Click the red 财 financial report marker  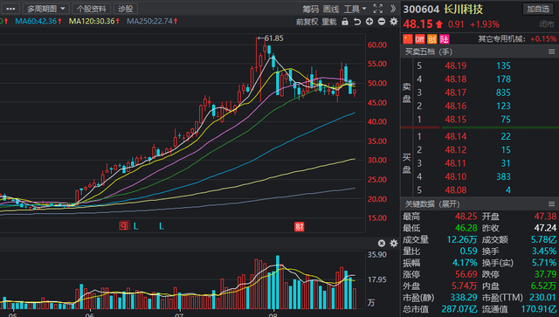299,226
